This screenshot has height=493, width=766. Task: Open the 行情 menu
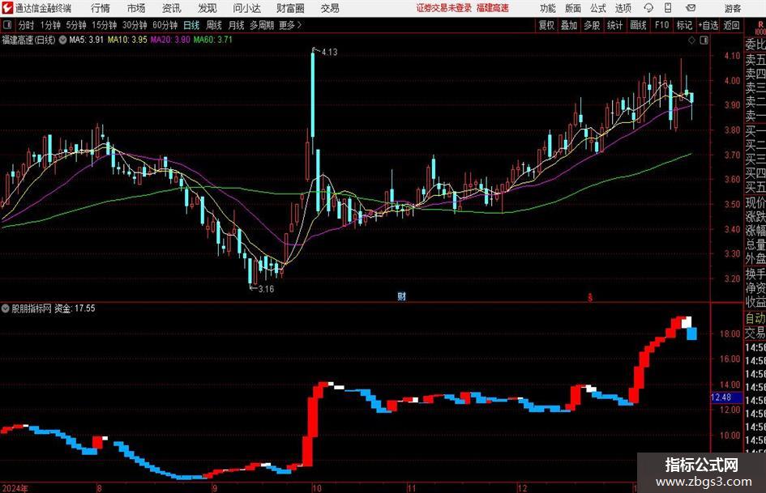pos(101,8)
